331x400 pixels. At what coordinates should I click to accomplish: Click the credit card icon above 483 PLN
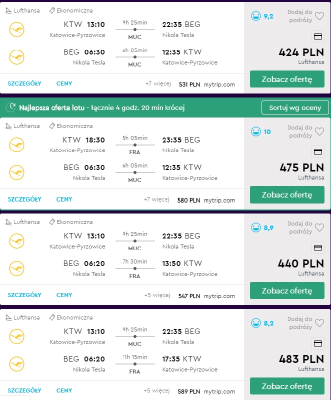click(317, 343)
